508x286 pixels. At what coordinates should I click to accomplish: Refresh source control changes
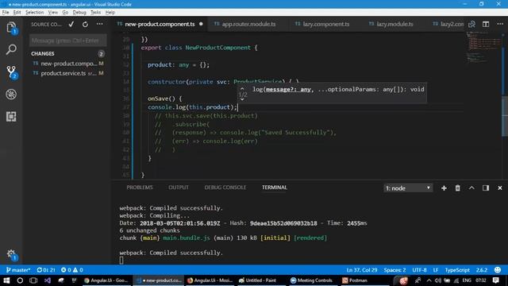click(85, 25)
